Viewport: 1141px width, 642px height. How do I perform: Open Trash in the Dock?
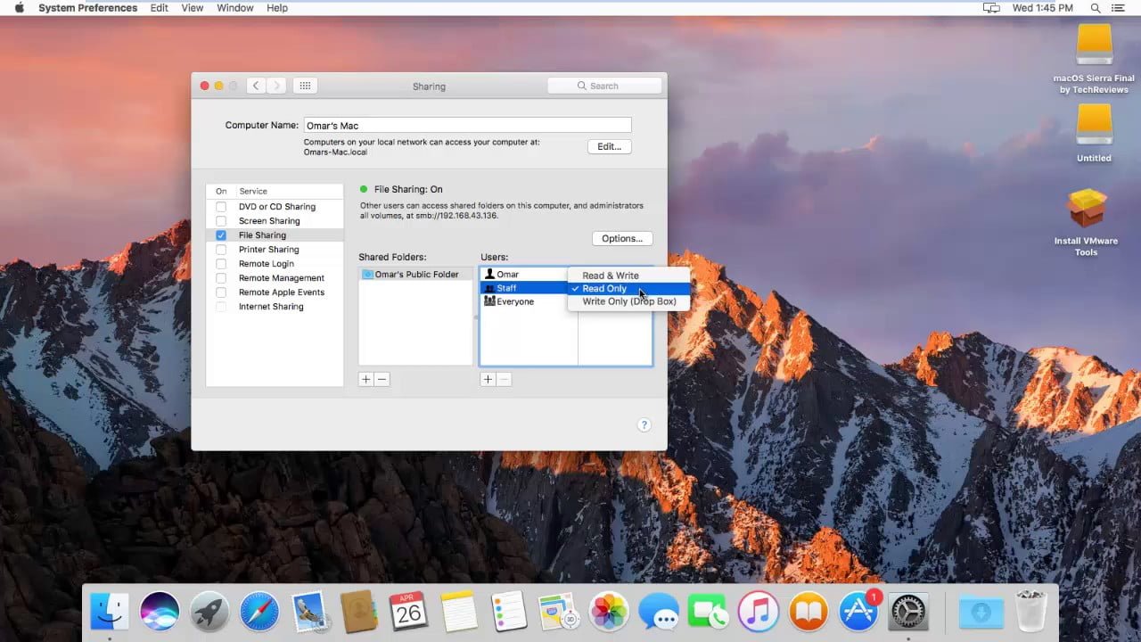[x=1031, y=612]
